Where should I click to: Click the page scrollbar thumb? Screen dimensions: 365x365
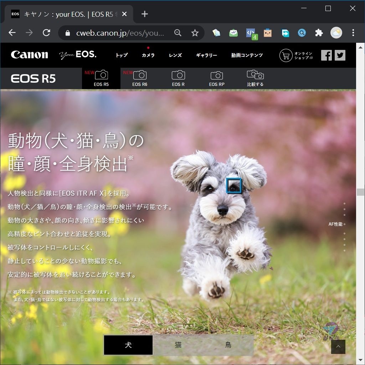tap(361, 192)
